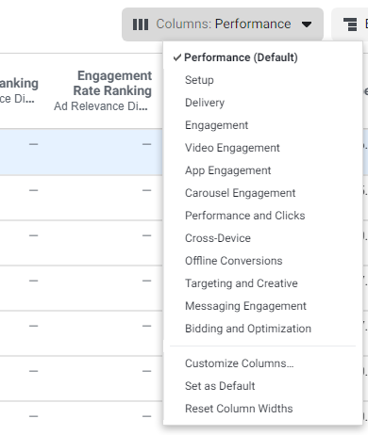Image resolution: width=368 pixels, height=435 pixels.
Task: Select the Engagement column preset
Action: pyautogui.click(x=216, y=125)
